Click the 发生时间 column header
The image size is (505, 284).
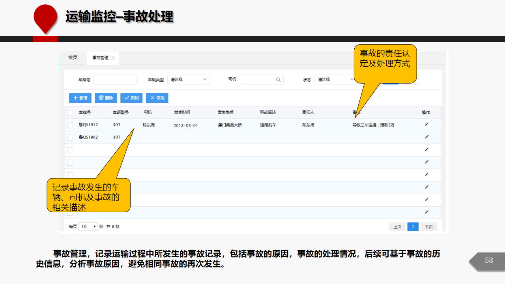point(182,112)
